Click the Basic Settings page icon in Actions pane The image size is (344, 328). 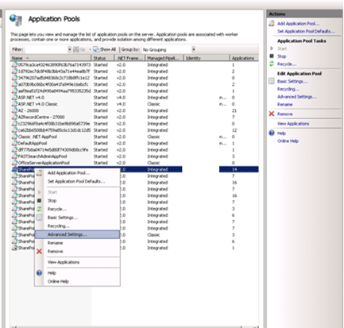272,81
